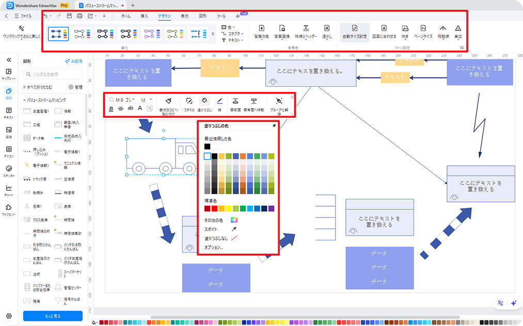Image resolution: width=523 pixels, height=326 pixels.
Task: Click the 最前面 bring to front icon
Action: click(x=235, y=101)
